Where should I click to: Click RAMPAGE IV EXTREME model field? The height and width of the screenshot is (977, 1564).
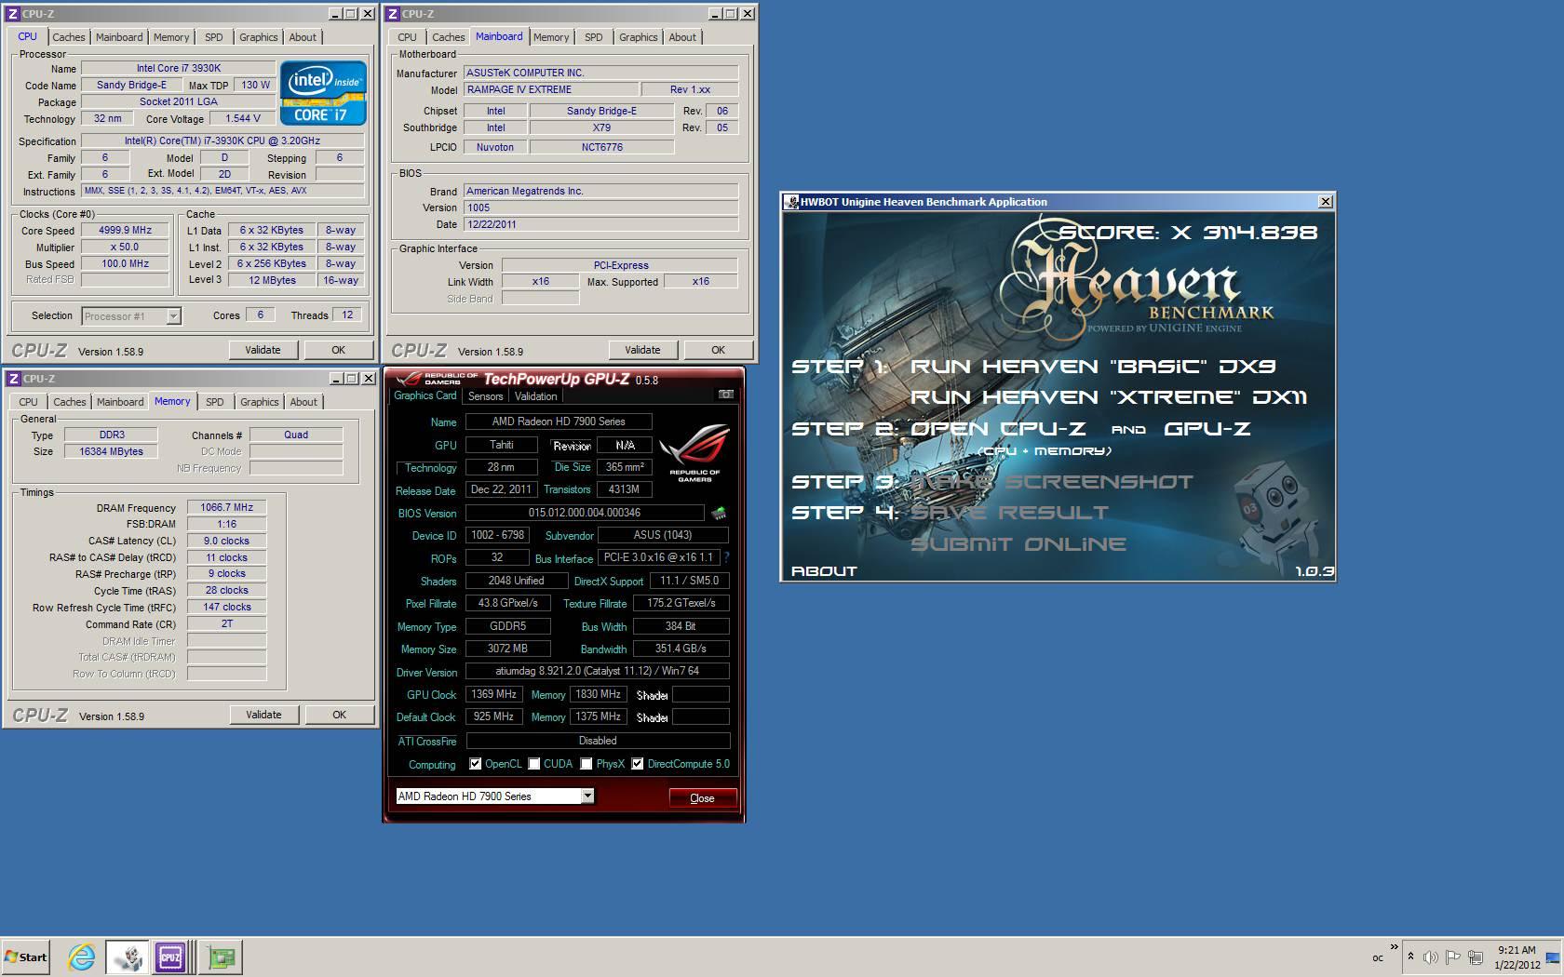click(x=551, y=89)
